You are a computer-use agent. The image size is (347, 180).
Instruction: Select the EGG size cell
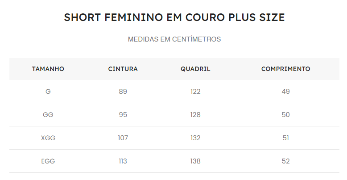48,161
